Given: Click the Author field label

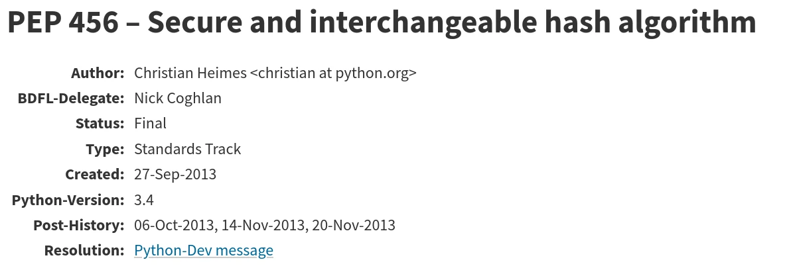Looking at the screenshot, I should pos(98,73).
